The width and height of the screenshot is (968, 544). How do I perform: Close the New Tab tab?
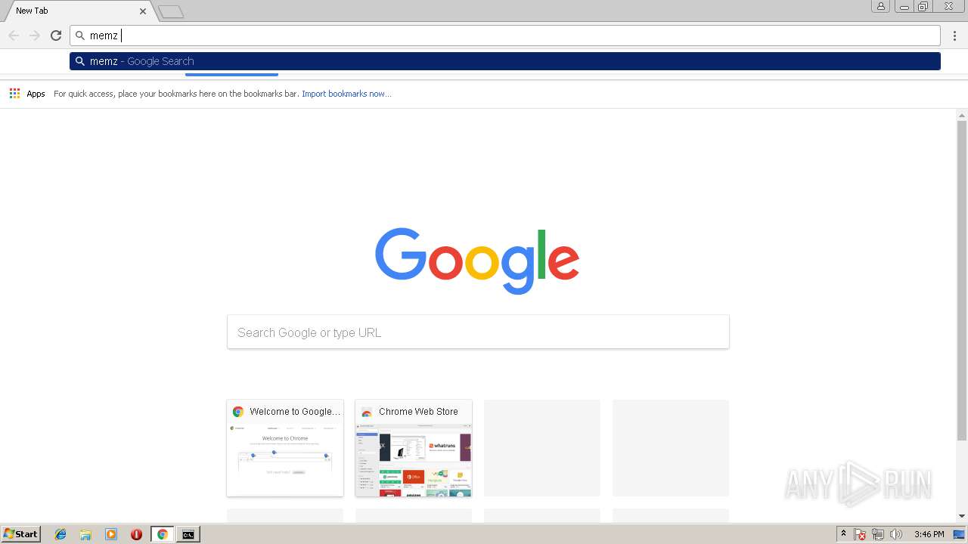(x=143, y=11)
